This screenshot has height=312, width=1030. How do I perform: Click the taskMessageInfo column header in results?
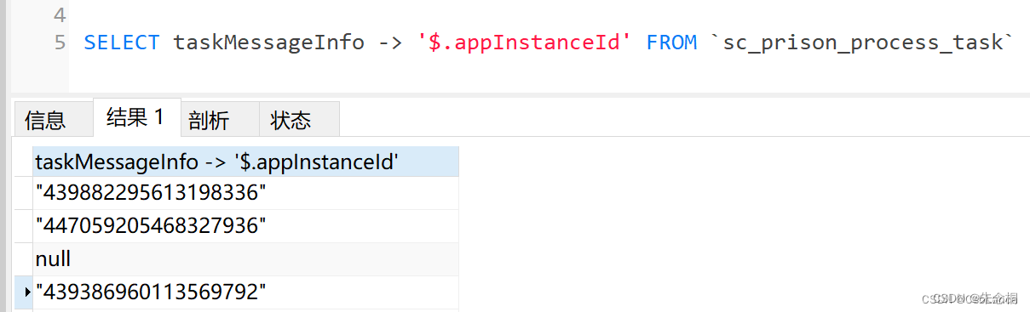coord(245,162)
